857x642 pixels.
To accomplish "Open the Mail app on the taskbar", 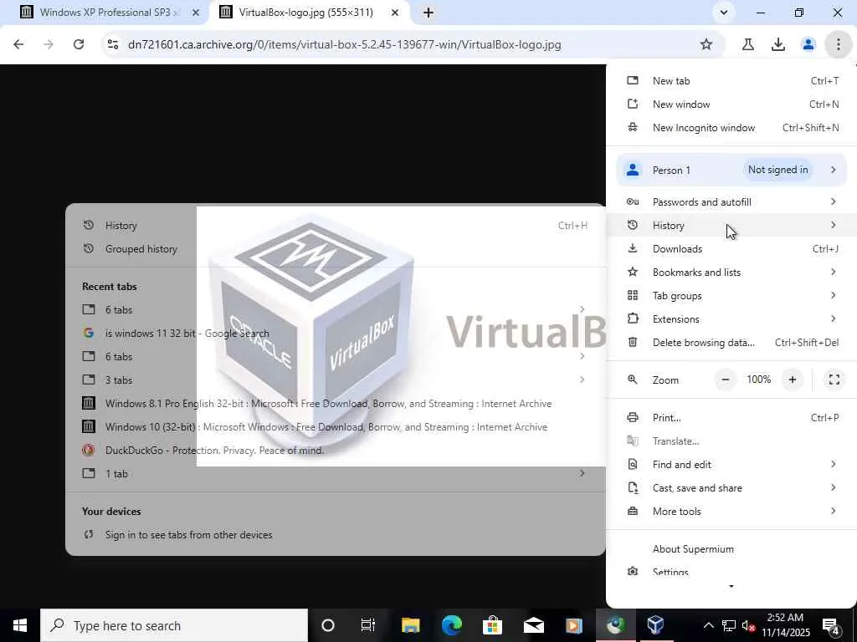I will [x=533, y=625].
